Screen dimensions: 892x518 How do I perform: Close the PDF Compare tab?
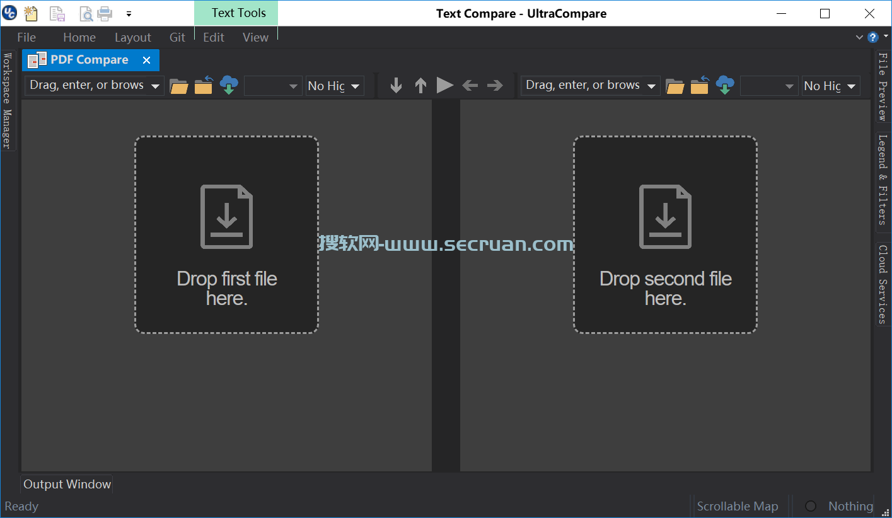tap(146, 60)
